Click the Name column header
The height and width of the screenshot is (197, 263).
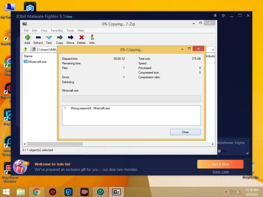(28, 56)
